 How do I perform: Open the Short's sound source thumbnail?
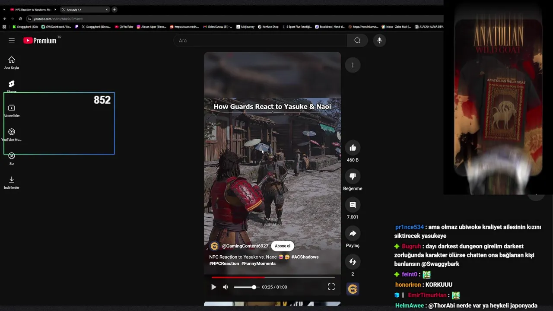click(353, 289)
